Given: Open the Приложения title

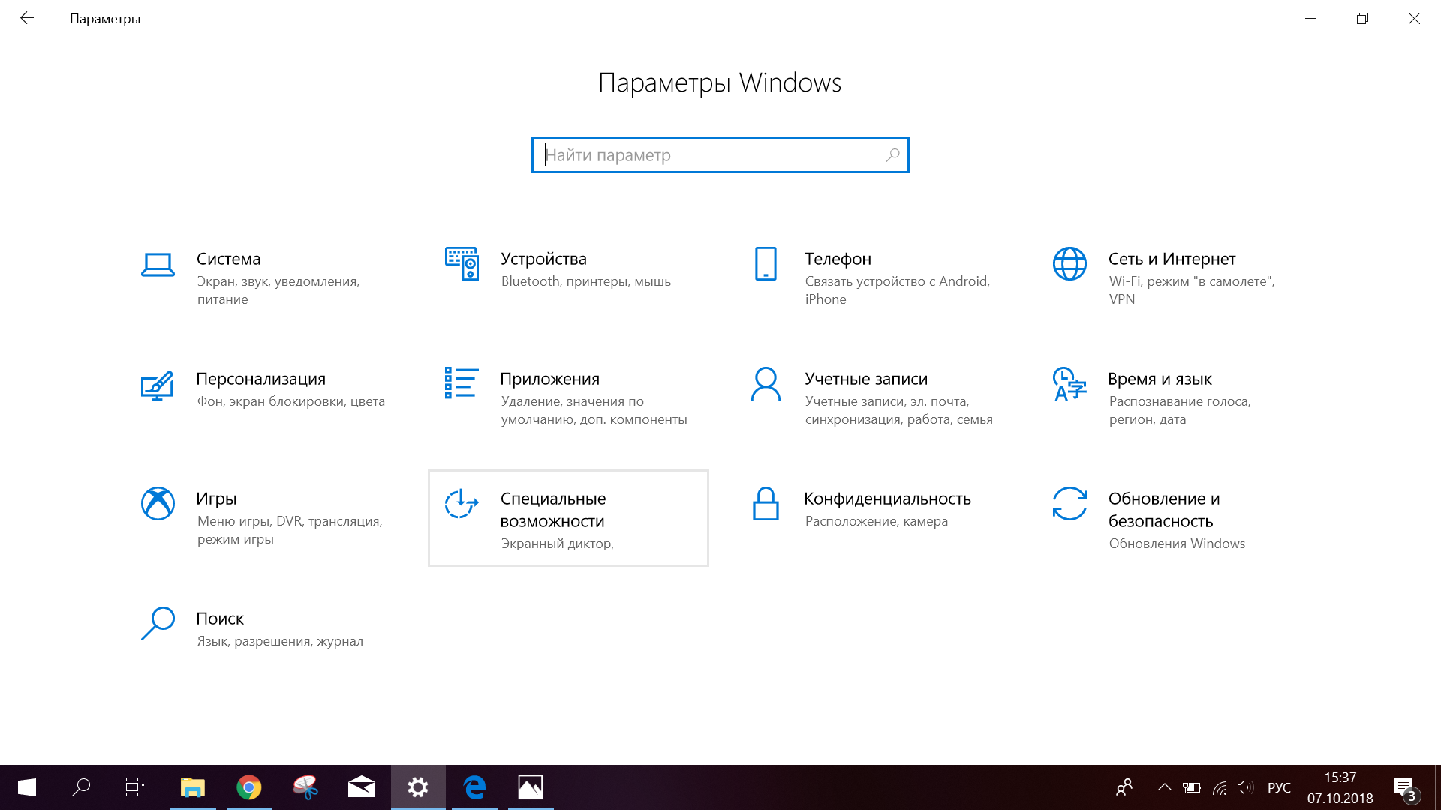Looking at the screenshot, I should [x=550, y=379].
